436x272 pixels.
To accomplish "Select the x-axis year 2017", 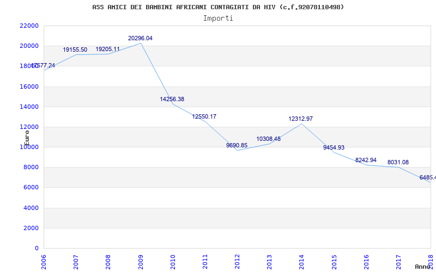I will pos(398,262).
